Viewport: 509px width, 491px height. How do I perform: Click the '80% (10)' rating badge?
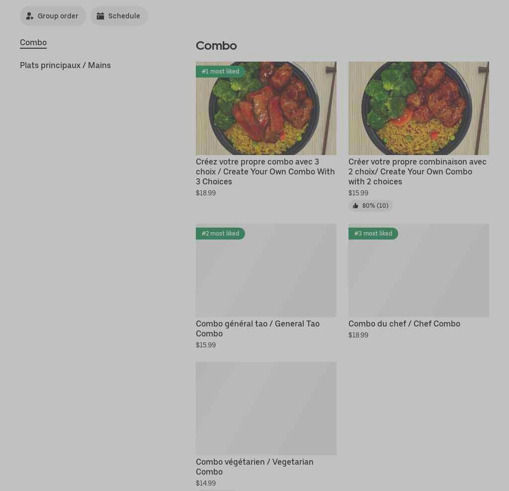point(370,206)
